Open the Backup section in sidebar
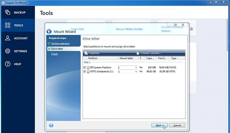 click(x=18, y=13)
